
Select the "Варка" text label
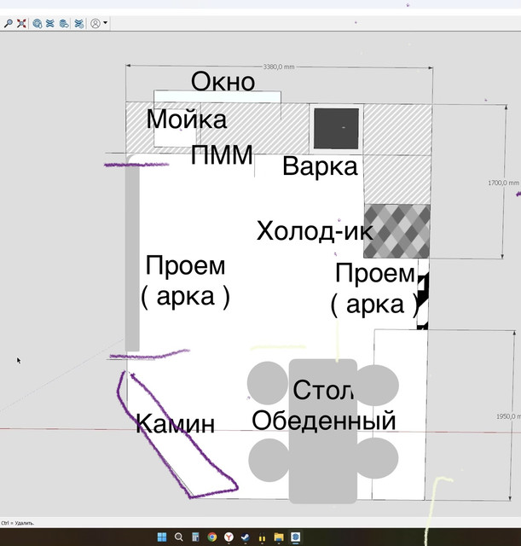coord(320,166)
